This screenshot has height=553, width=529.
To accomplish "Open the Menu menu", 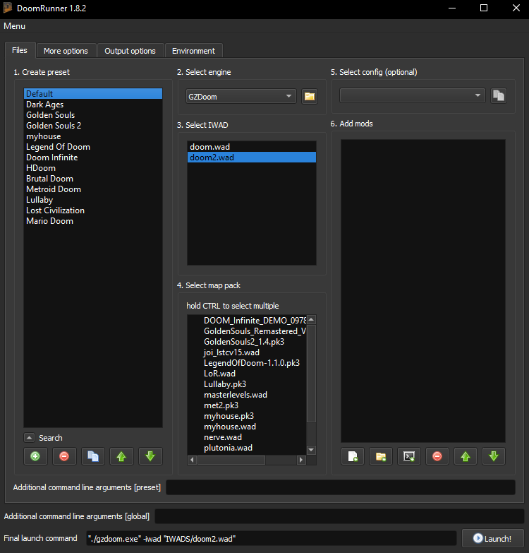I will [14, 26].
